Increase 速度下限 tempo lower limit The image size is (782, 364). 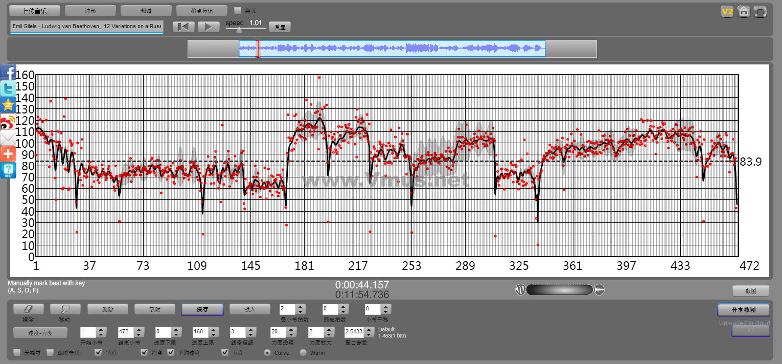click(176, 329)
